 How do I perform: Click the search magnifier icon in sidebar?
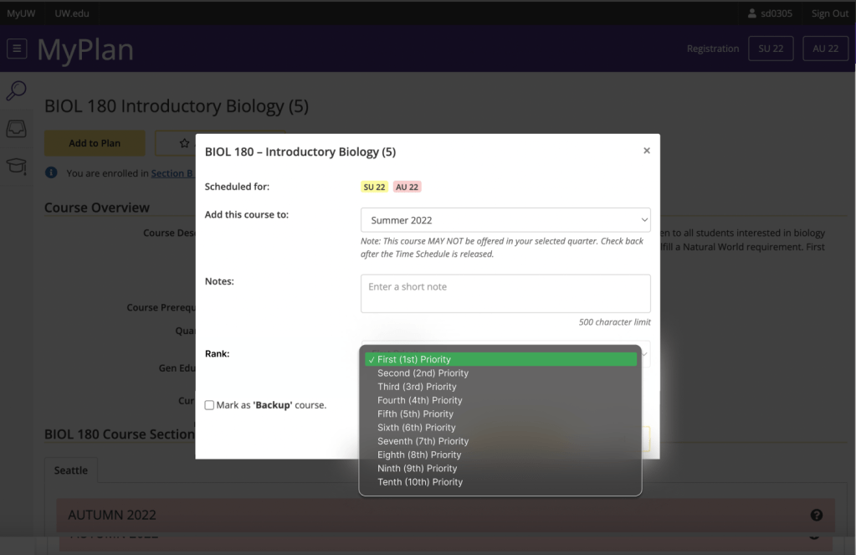click(x=16, y=91)
